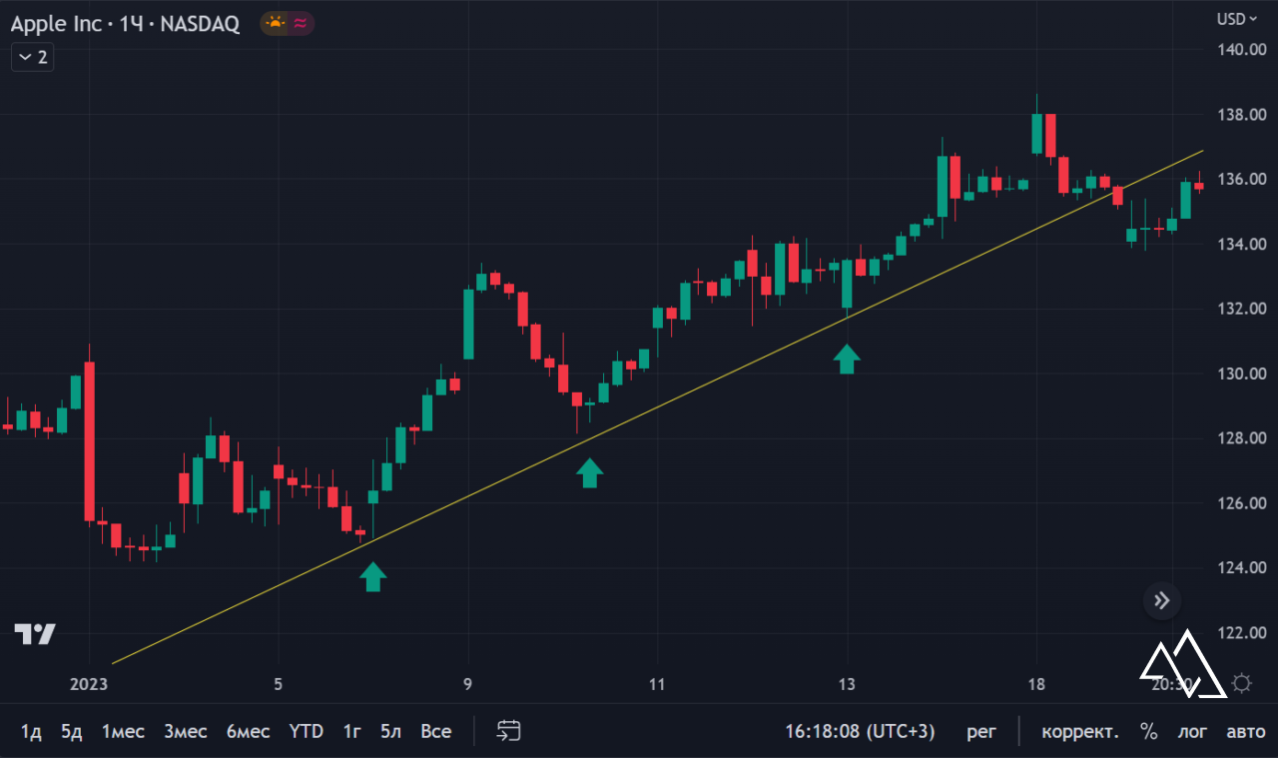Select the YTD time range
The width and height of the screenshot is (1278, 758).
307,731
